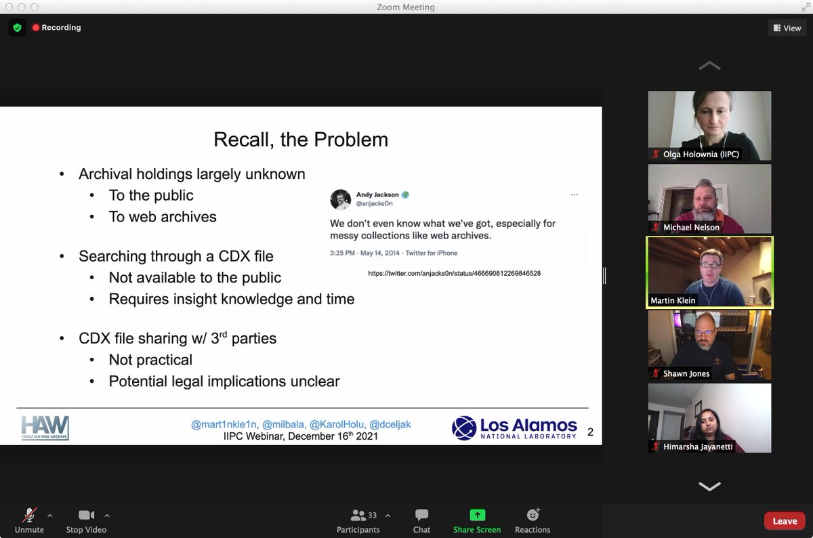This screenshot has width=813, height=538.
Task: Leave the meeting
Action: [x=785, y=520]
